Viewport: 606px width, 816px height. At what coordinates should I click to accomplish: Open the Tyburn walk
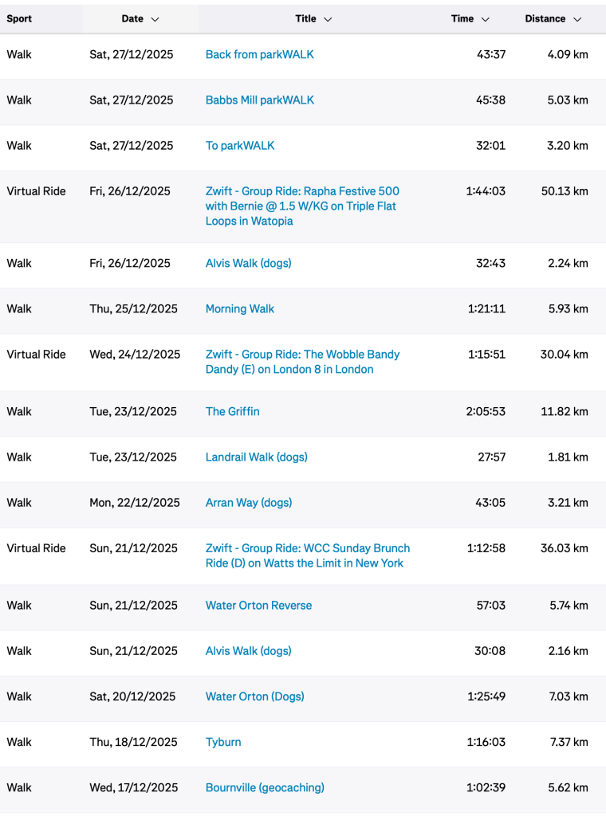pyautogui.click(x=222, y=742)
